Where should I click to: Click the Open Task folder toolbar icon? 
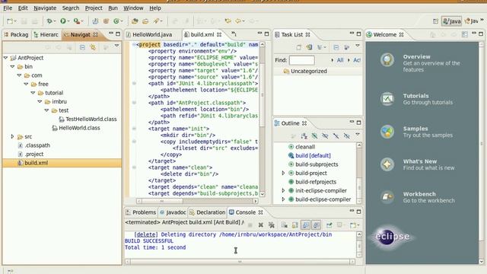coord(145,21)
